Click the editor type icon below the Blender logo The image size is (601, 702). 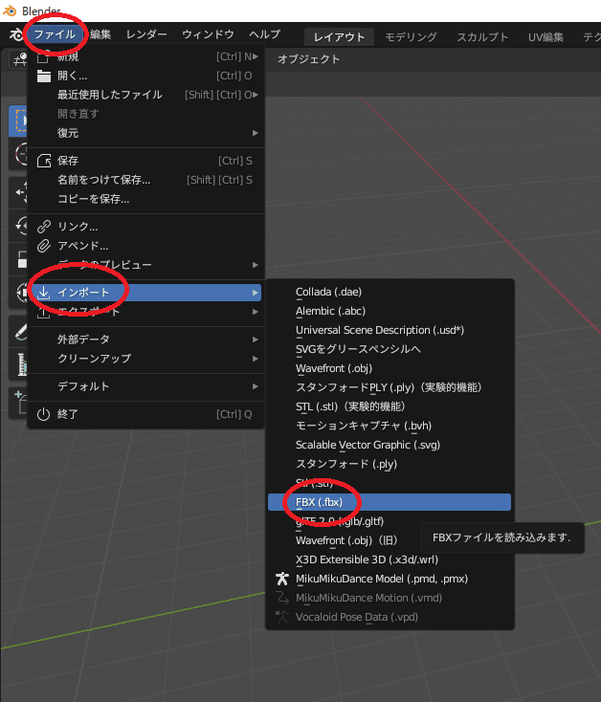click(19, 59)
